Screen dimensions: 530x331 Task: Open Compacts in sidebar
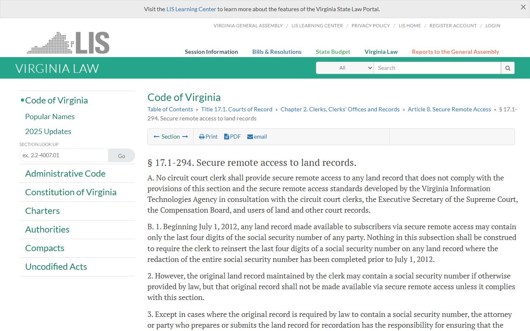point(45,248)
